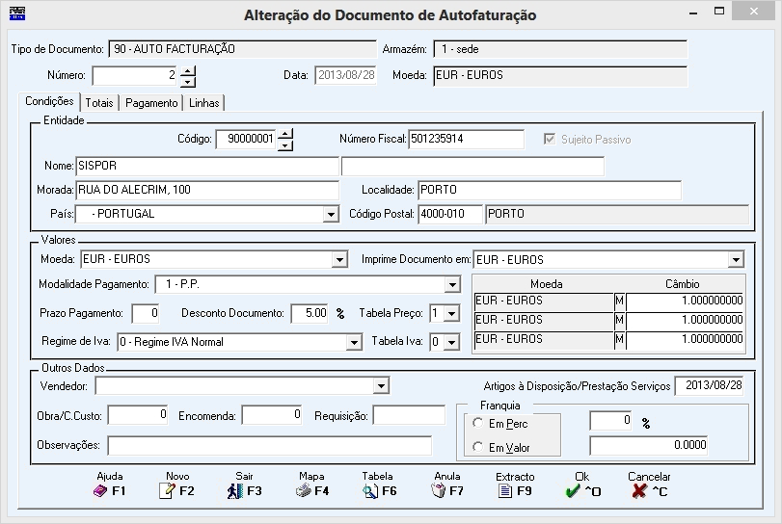Open the Mapa F4 print icon
This screenshot has height=524, width=782.
coord(303,491)
